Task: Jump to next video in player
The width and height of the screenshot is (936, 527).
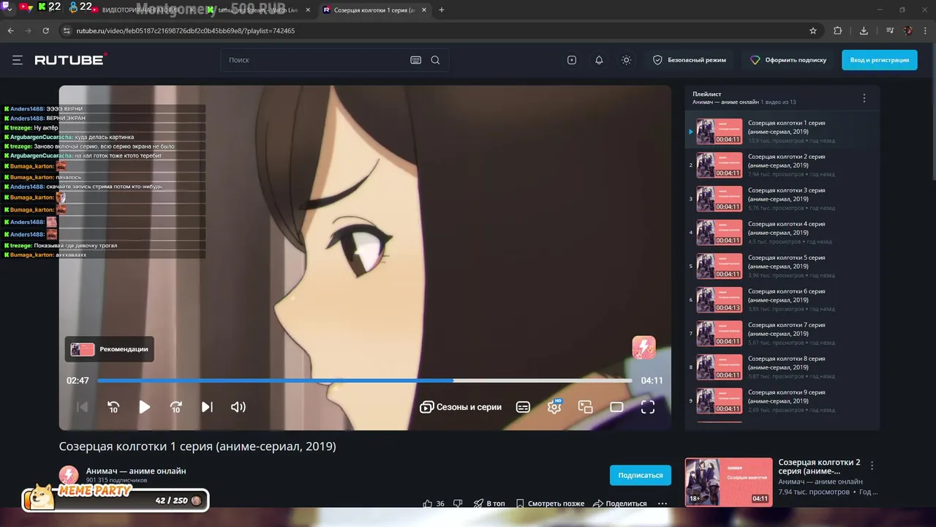Action: click(207, 407)
